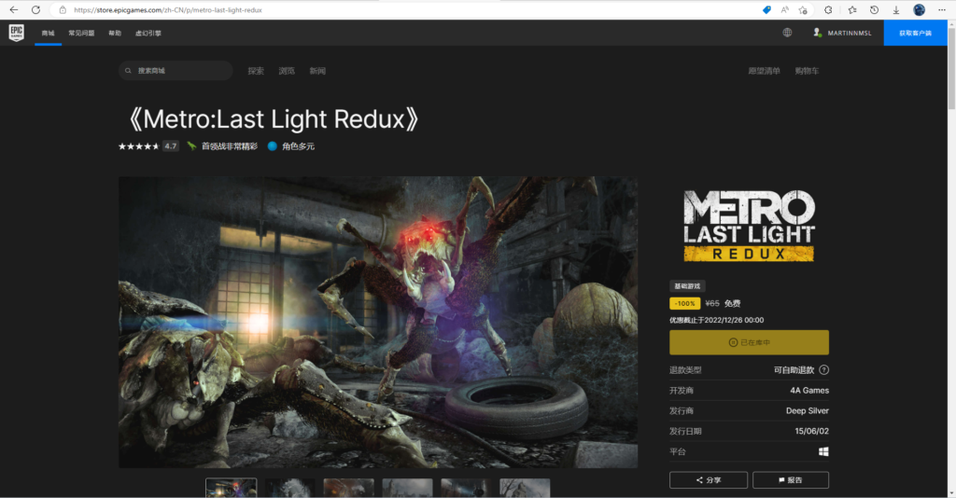Image resolution: width=956 pixels, height=498 pixels.
Task: Click the browser address bar URL
Action: click(x=168, y=9)
